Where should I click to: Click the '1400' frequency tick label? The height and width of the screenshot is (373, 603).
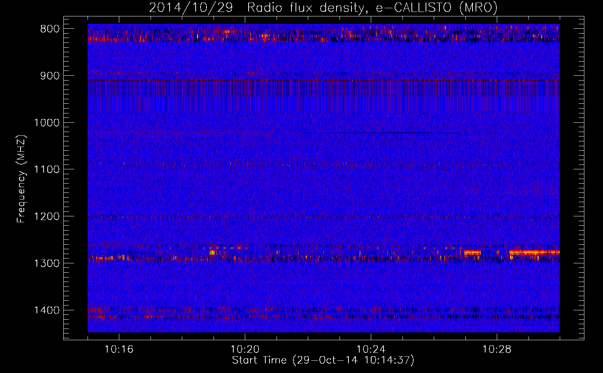tap(47, 310)
